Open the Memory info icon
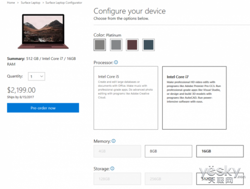Screen dimensions: 250x189 point(113,141)
